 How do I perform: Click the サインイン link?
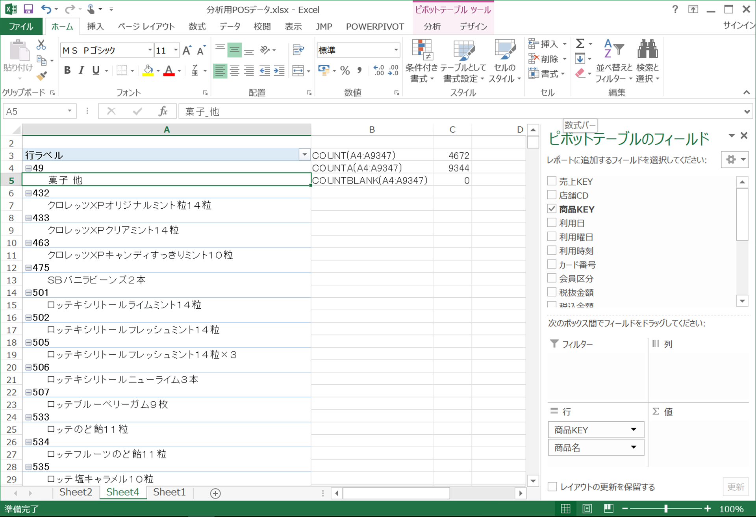tap(739, 25)
